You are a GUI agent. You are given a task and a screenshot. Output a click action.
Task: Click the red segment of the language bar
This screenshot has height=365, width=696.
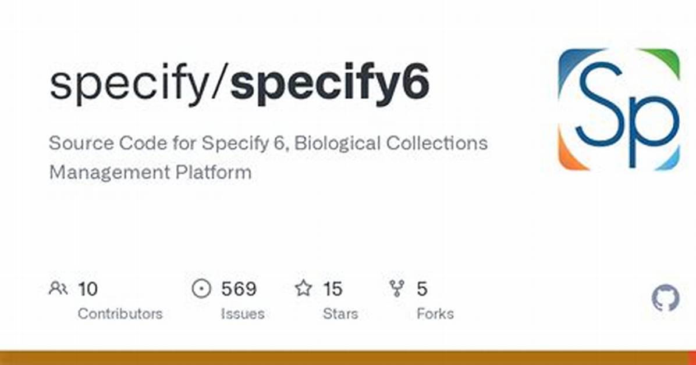pos(692,358)
